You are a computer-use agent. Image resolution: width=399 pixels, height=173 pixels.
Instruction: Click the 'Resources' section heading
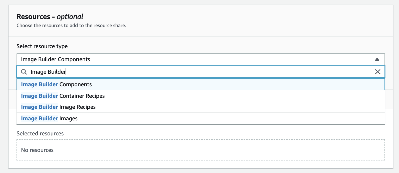[33, 17]
